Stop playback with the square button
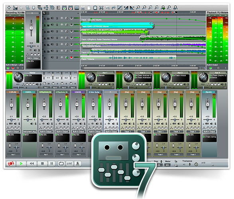 [x=42, y=164]
